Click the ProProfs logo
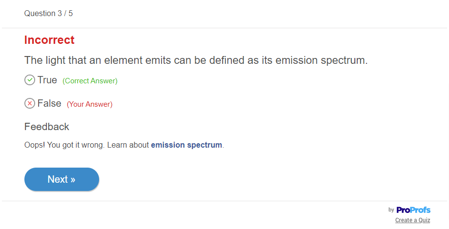The width and height of the screenshot is (449, 229). pyautogui.click(x=413, y=210)
